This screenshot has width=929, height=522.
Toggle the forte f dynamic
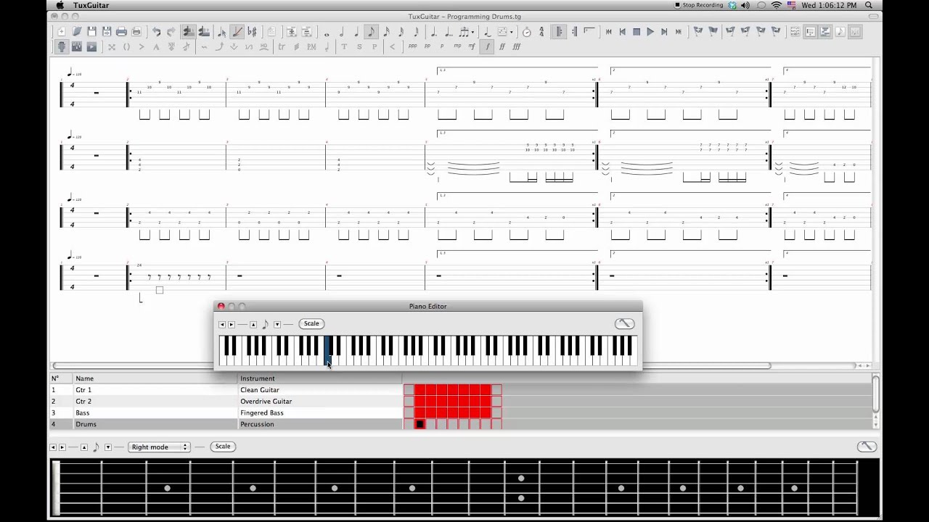(488, 46)
